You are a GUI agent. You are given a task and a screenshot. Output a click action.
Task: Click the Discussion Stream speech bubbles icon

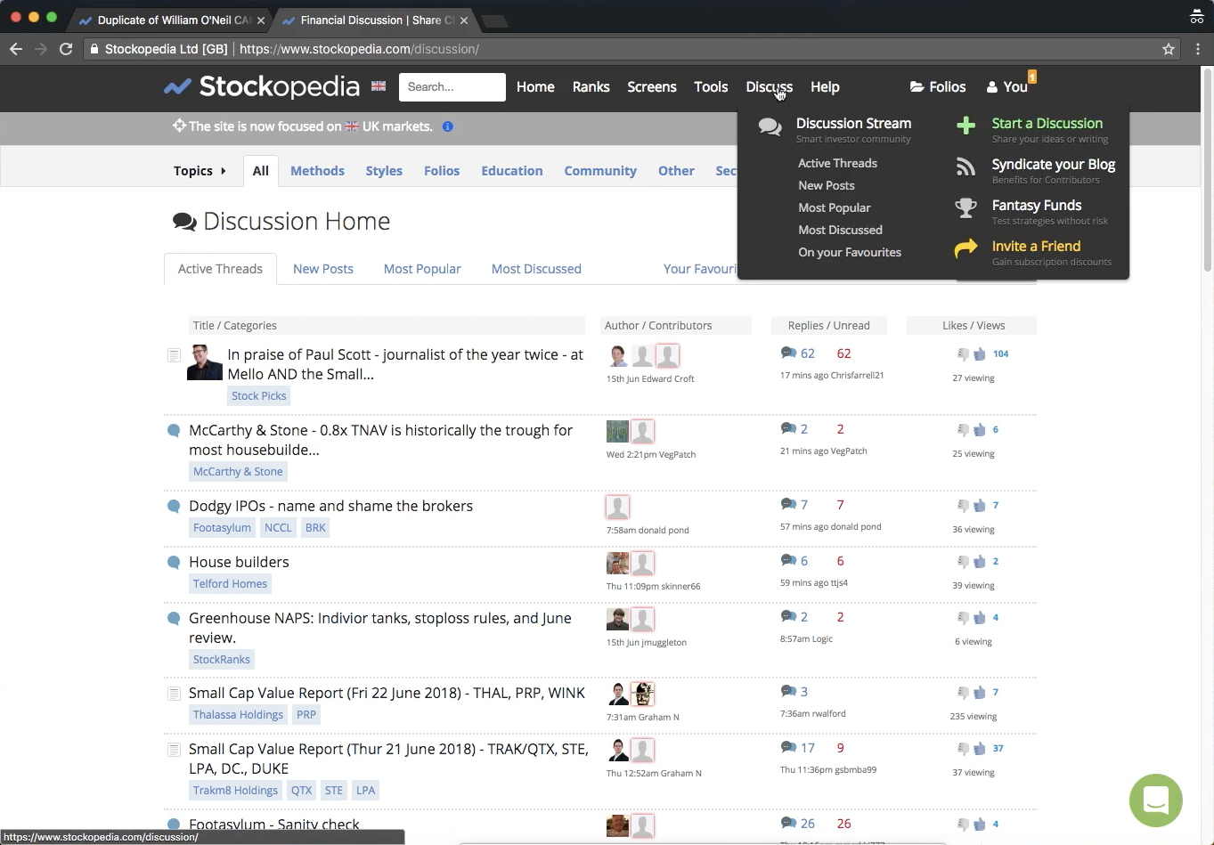click(770, 127)
